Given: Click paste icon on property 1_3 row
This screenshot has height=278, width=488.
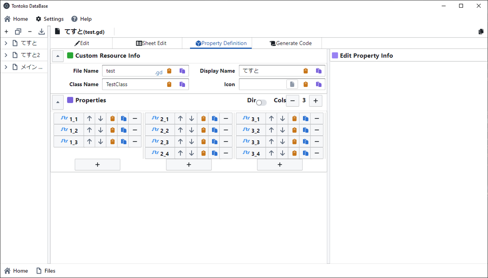Looking at the screenshot, I should pyautogui.click(x=113, y=142).
